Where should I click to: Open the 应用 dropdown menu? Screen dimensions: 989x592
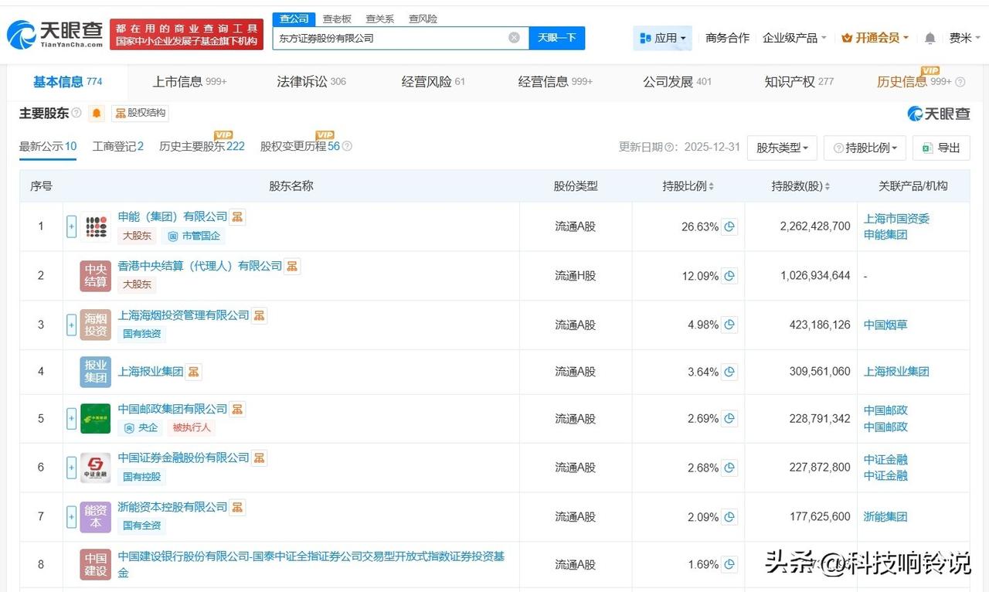[x=662, y=38]
